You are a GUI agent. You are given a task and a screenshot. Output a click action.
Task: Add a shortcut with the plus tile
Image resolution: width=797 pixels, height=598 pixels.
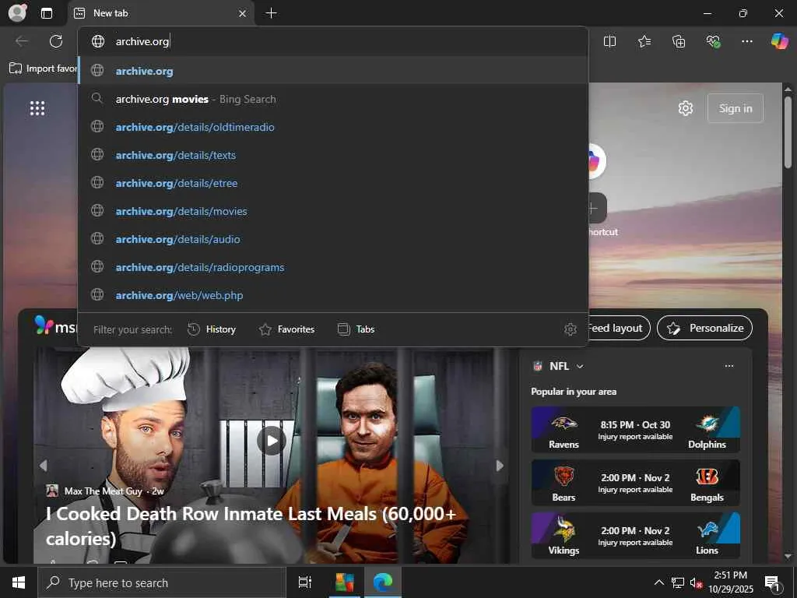pyautogui.click(x=597, y=207)
